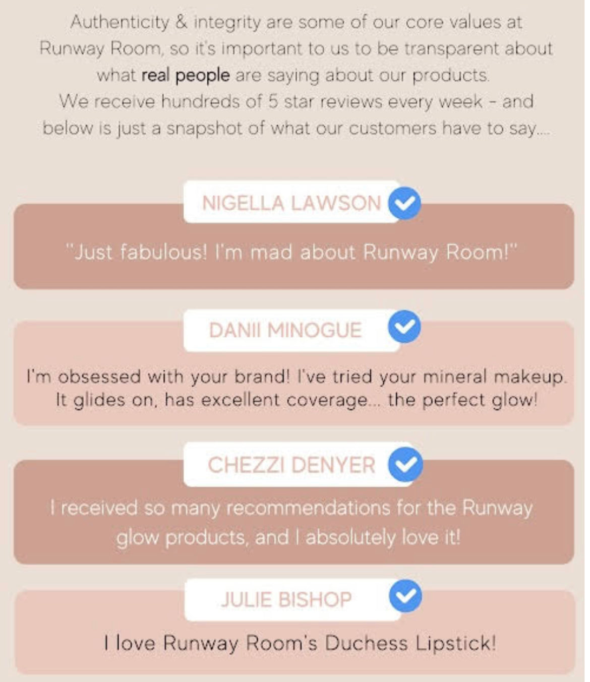This screenshot has height=682, width=590.
Task: Click the verified badge beside Nigella Lawson
Action: click(404, 203)
